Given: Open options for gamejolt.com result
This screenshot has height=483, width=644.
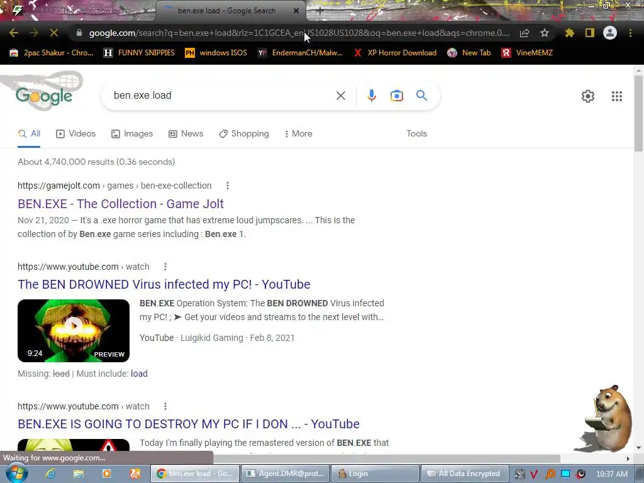Looking at the screenshot, I should (228, 186).
